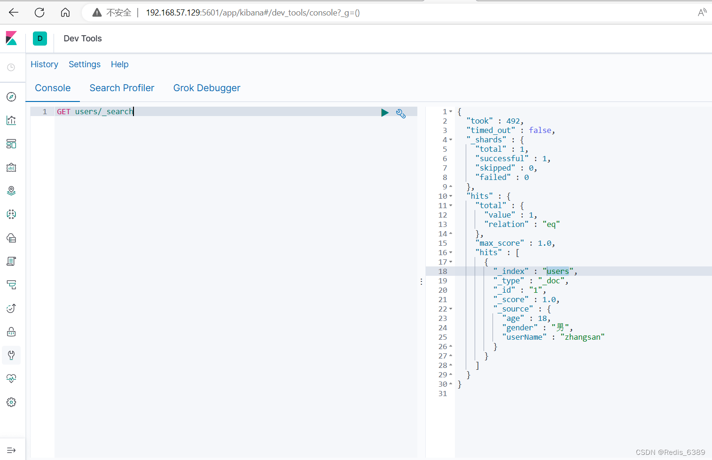Open the Dashboard icon in sidebar
The image size is (712, 460).
coord(11,144)
